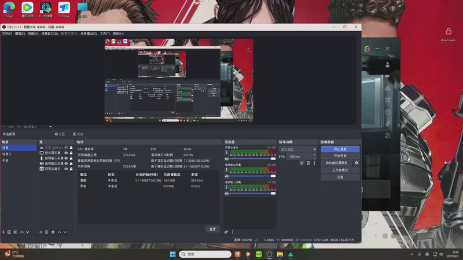Show hidden tray icons chevron
Viewport: 463px width, 260px height.
(411, 254)
